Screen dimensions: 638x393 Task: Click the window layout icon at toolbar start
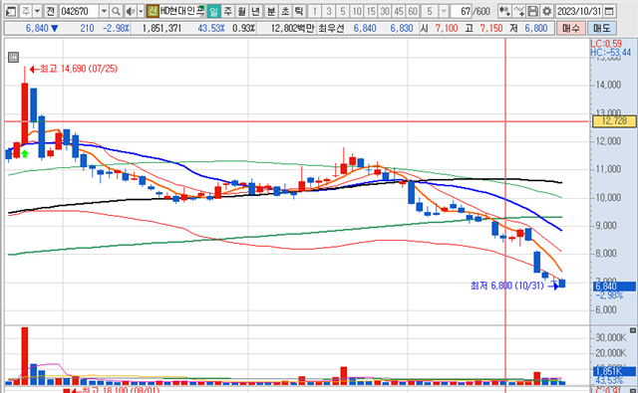(11, 11)
